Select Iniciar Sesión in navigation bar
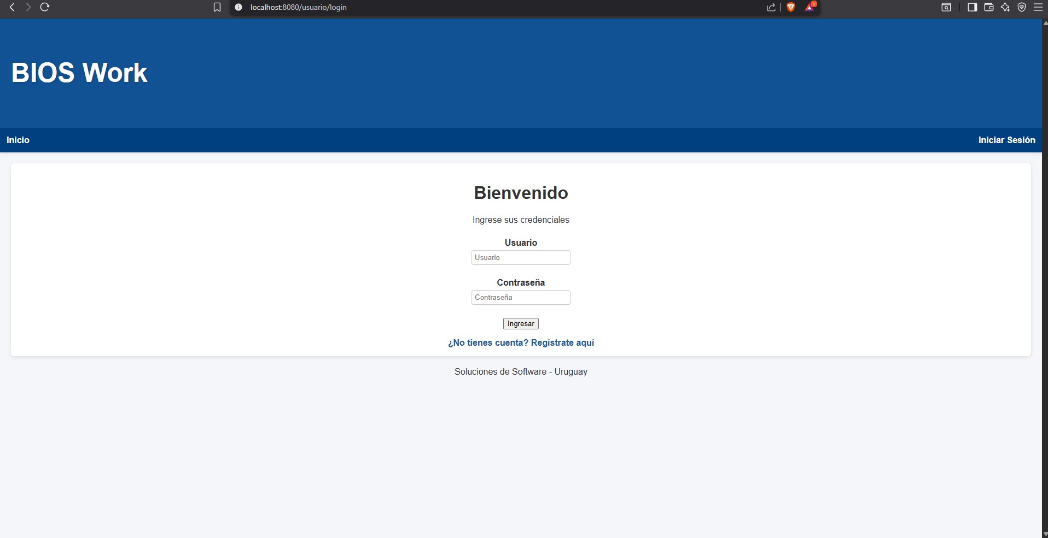This screenshot has height=538, width=1048. (1006, 140)
